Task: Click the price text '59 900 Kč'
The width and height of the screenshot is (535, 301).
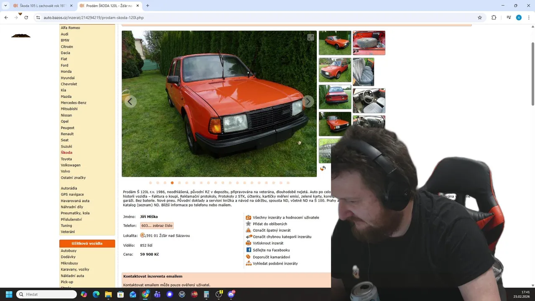Action: click(x=149, y=254)
